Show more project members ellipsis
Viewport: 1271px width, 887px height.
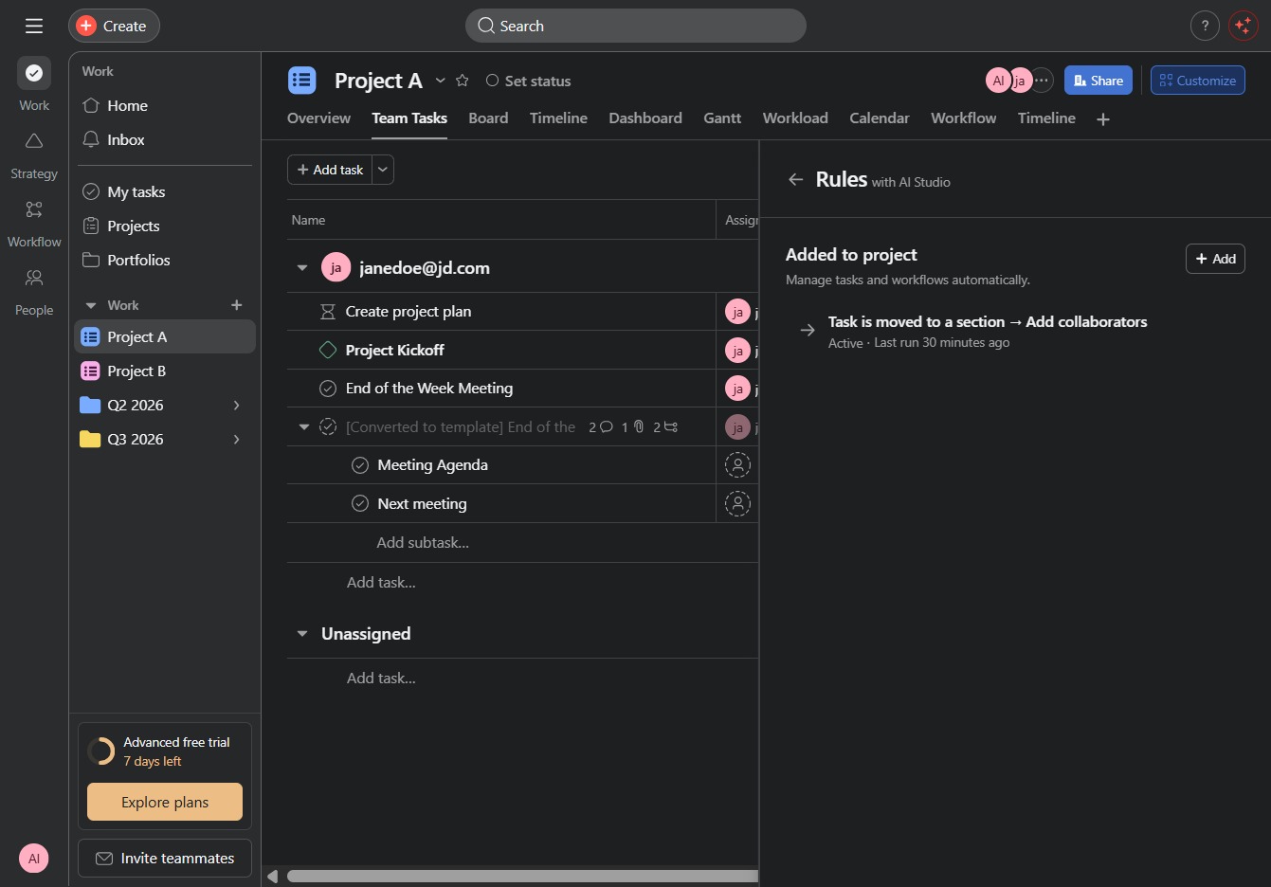click(x=1042, y=81)
